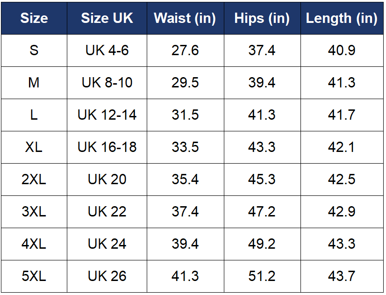This screenshot has width=386, height=295.
Task: Click the Length (in) column header
Action: 342,18
